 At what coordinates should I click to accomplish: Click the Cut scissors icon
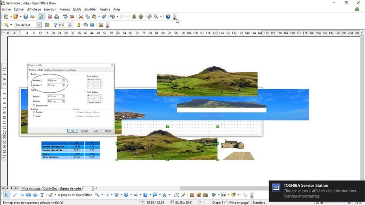(81, 17)
